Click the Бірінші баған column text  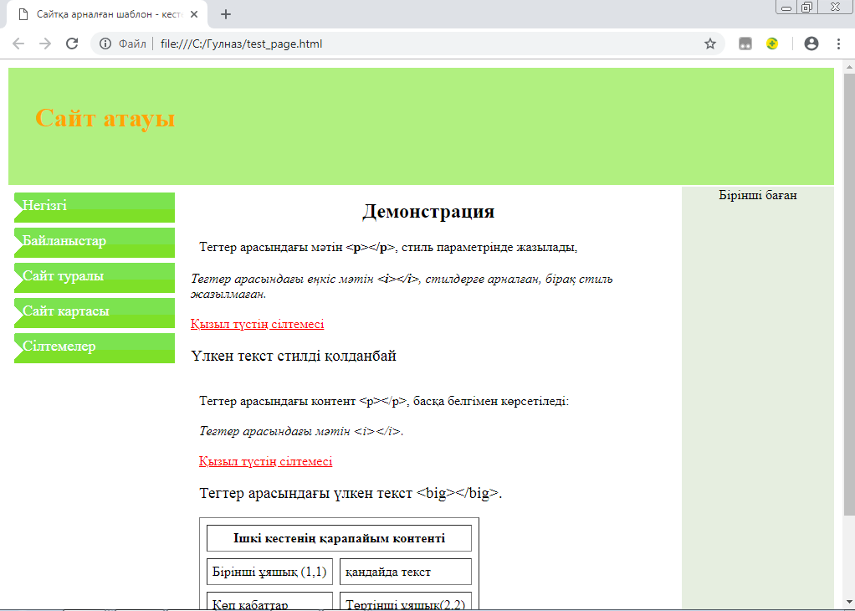pyautogui.click(x=758, y=195)
